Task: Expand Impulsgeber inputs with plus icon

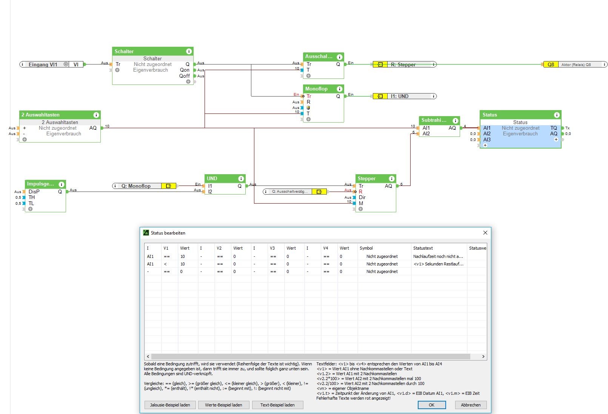Action: pyautogui.click(x=30, y=209)
